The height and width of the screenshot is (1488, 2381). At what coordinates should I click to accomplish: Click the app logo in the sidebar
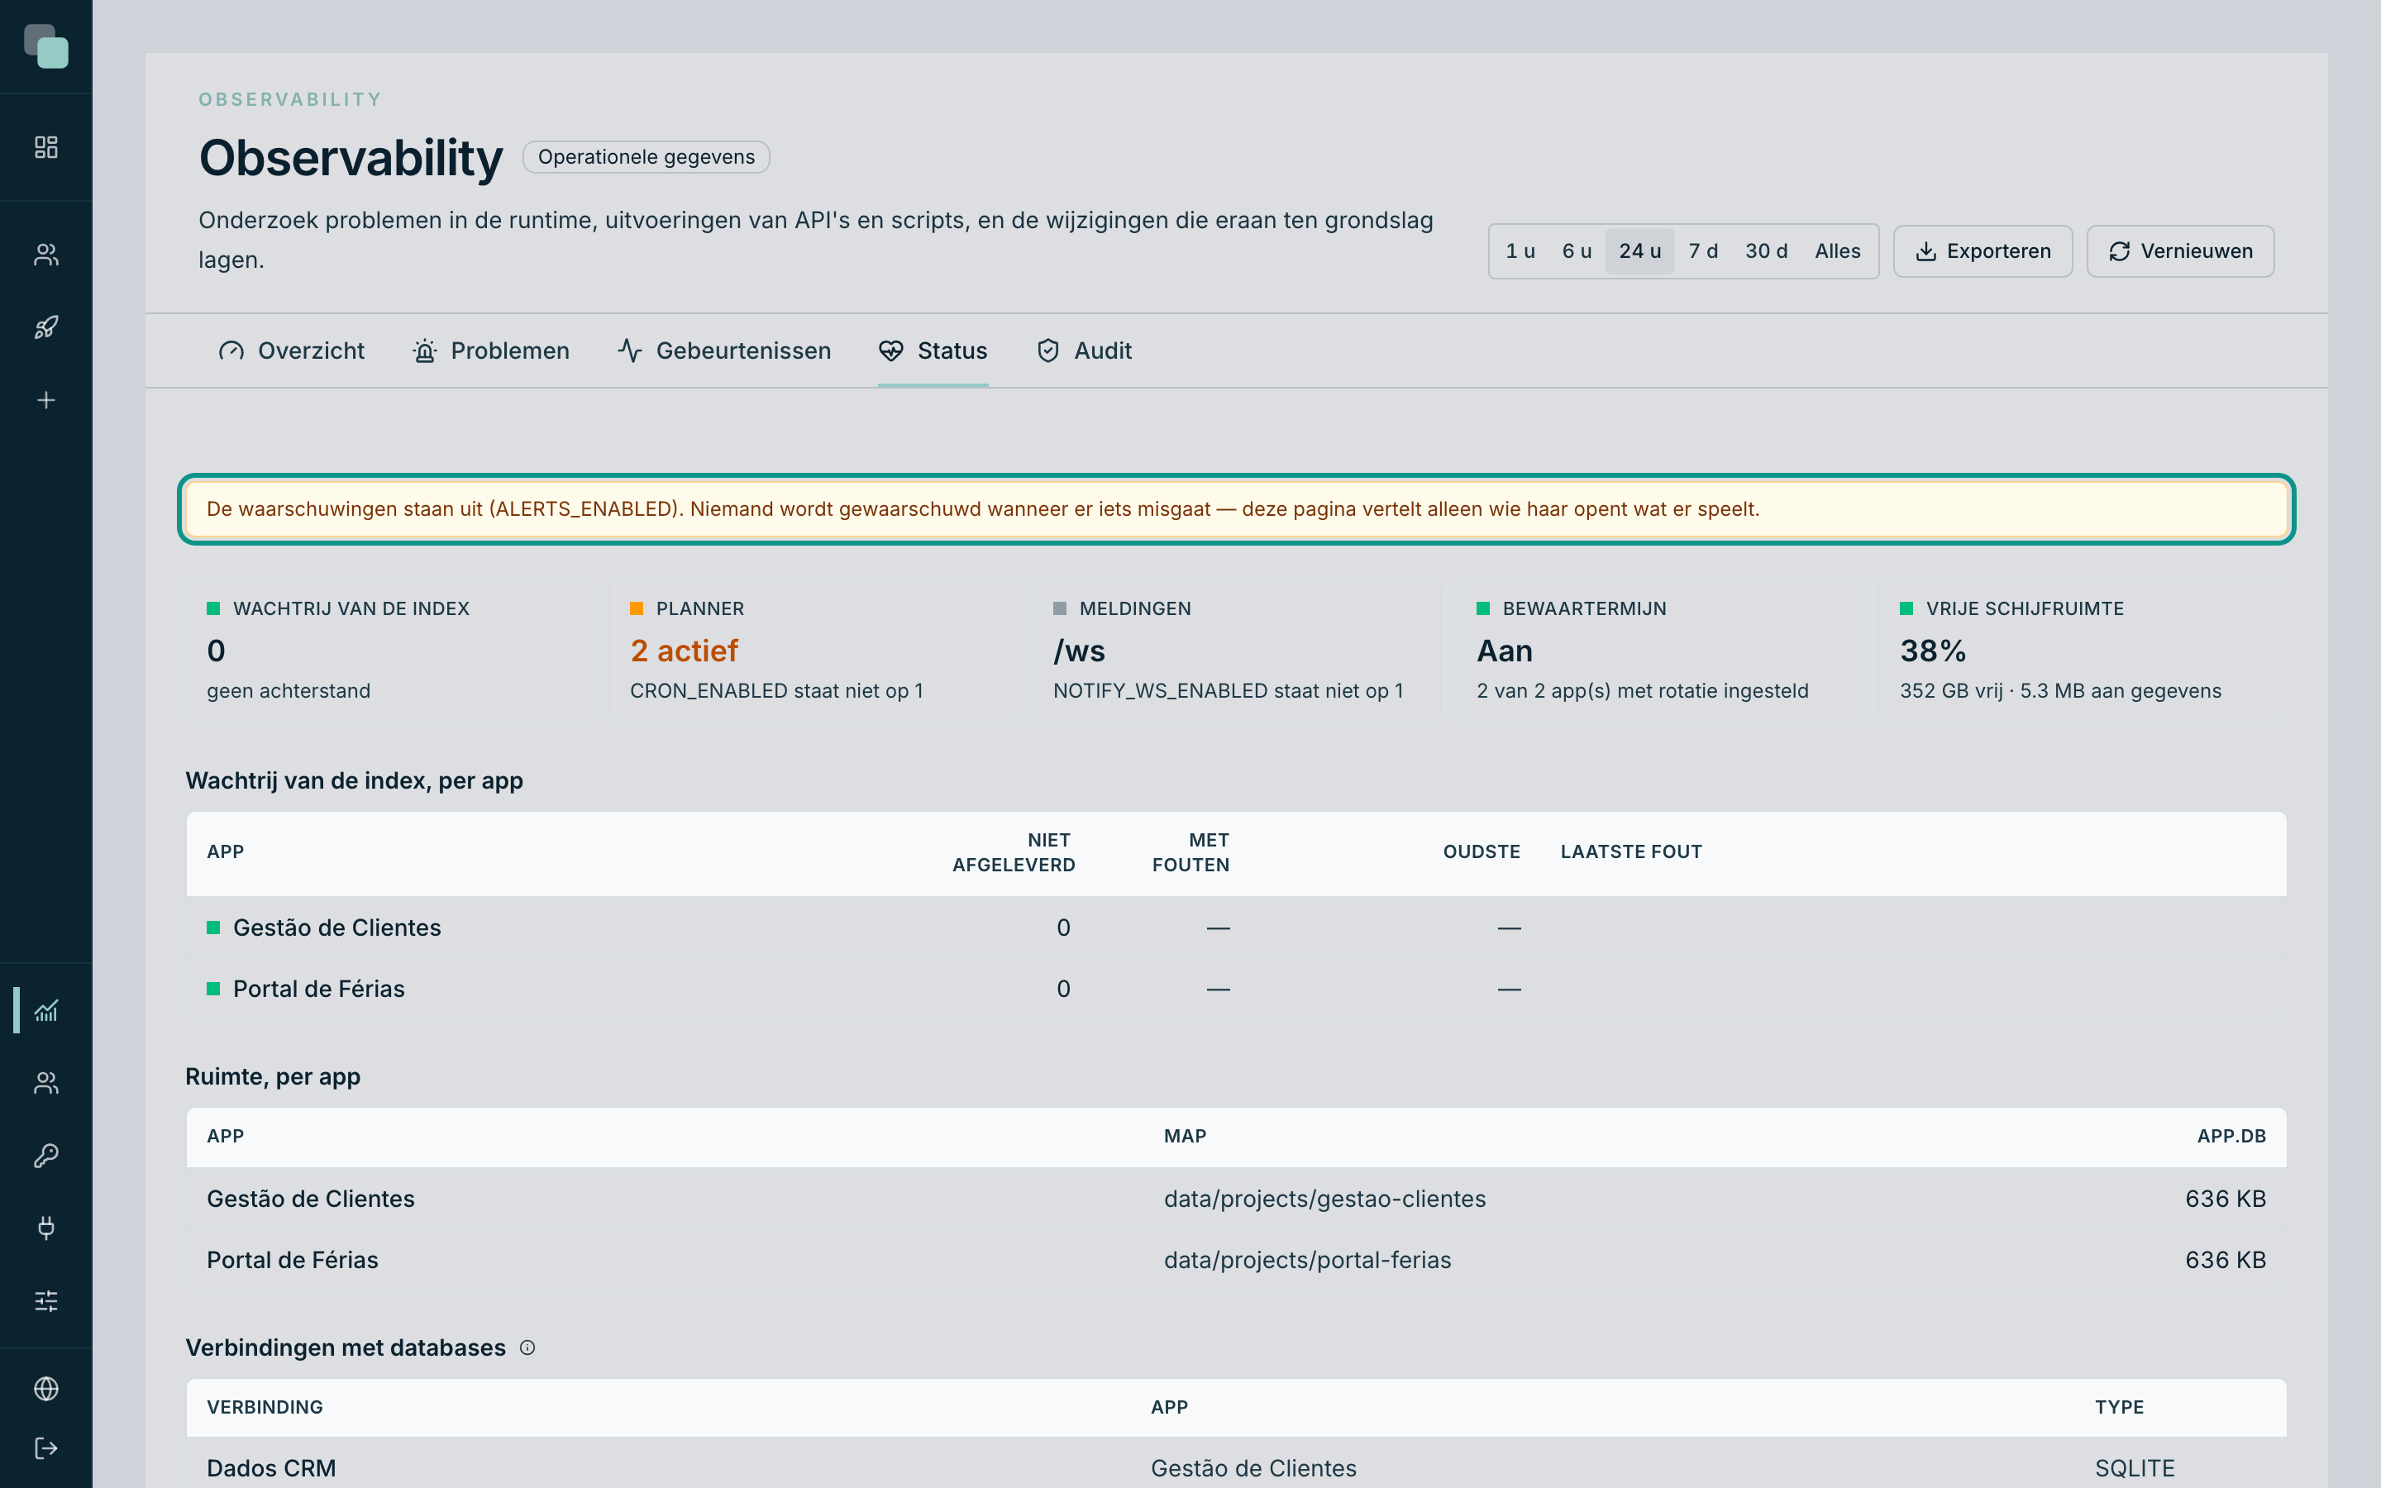coord(46,46)
